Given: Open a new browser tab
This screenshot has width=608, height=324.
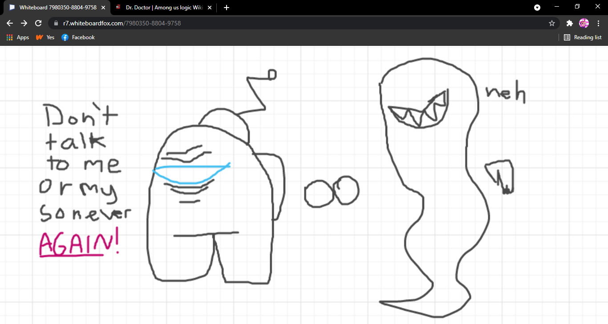Looking at the screenshot, I should [227, 8].
